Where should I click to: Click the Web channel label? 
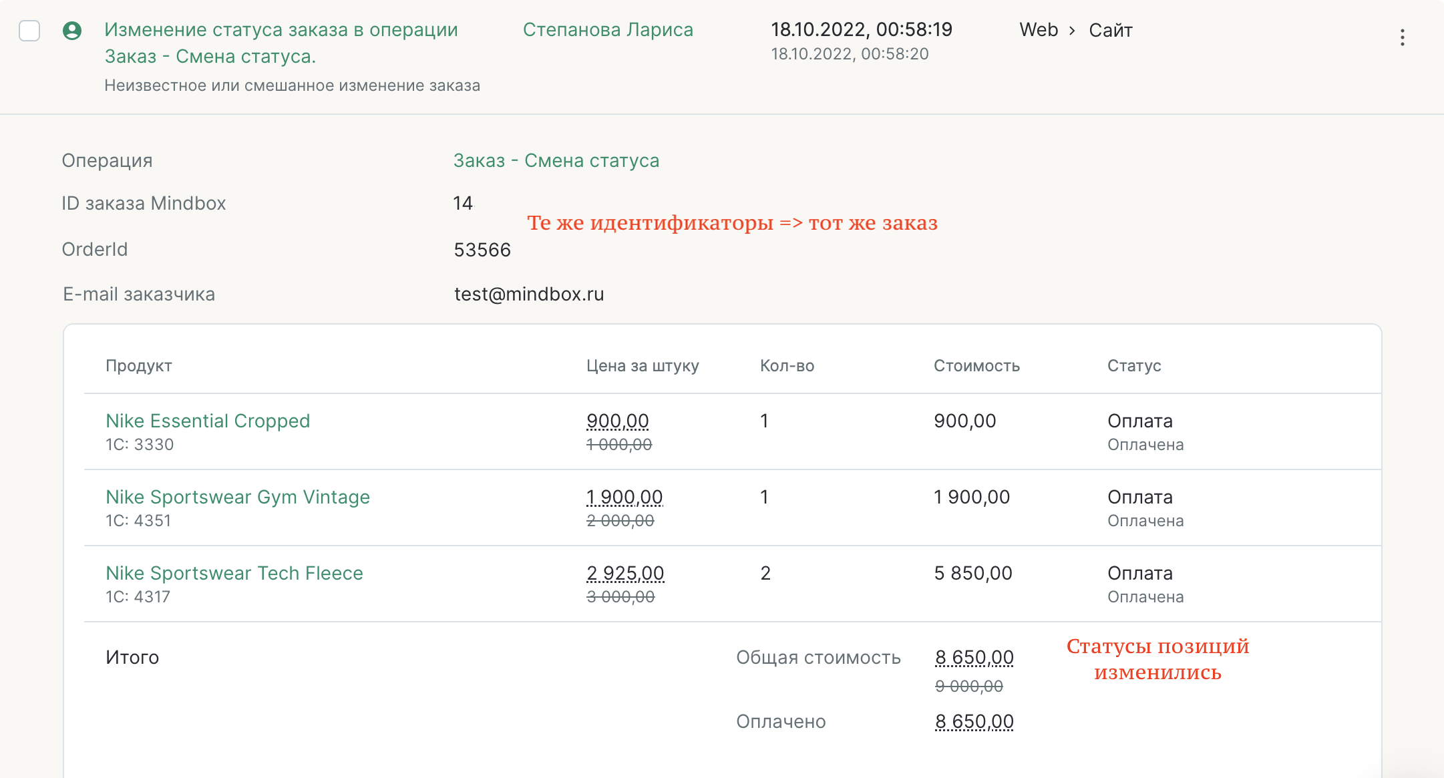[x=1039, y=30]
